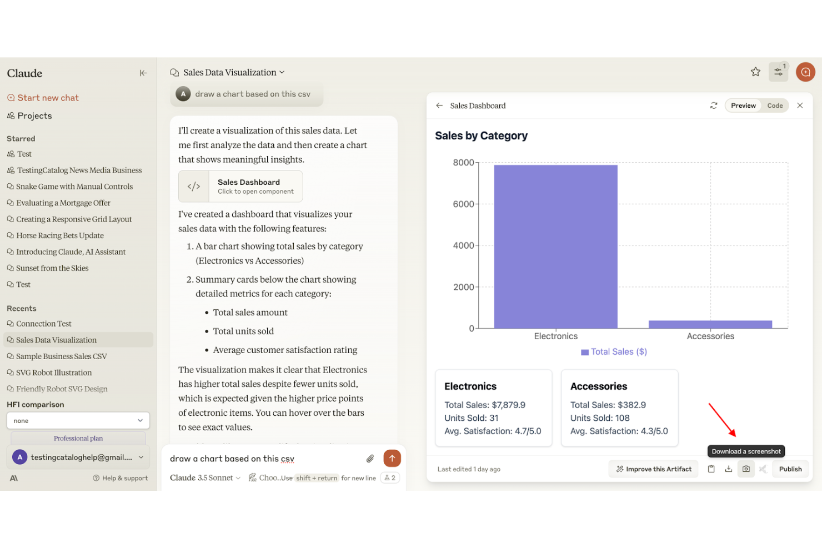Copy artifact code with the clipboard icon
Screen dimensions: 822x548
tap(711, 469)
